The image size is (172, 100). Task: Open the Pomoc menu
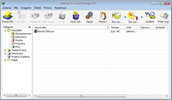(x=48, y=8)
